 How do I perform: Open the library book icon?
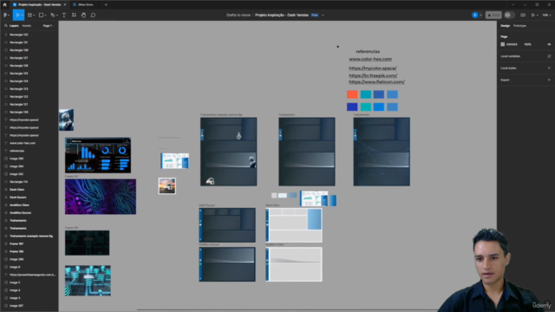pyautogui.click(x=523, y=16)
